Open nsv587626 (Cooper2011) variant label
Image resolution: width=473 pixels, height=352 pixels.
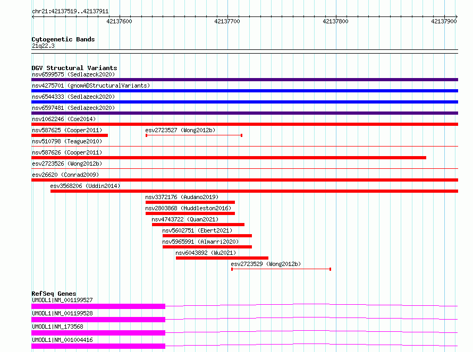[67, 152]
